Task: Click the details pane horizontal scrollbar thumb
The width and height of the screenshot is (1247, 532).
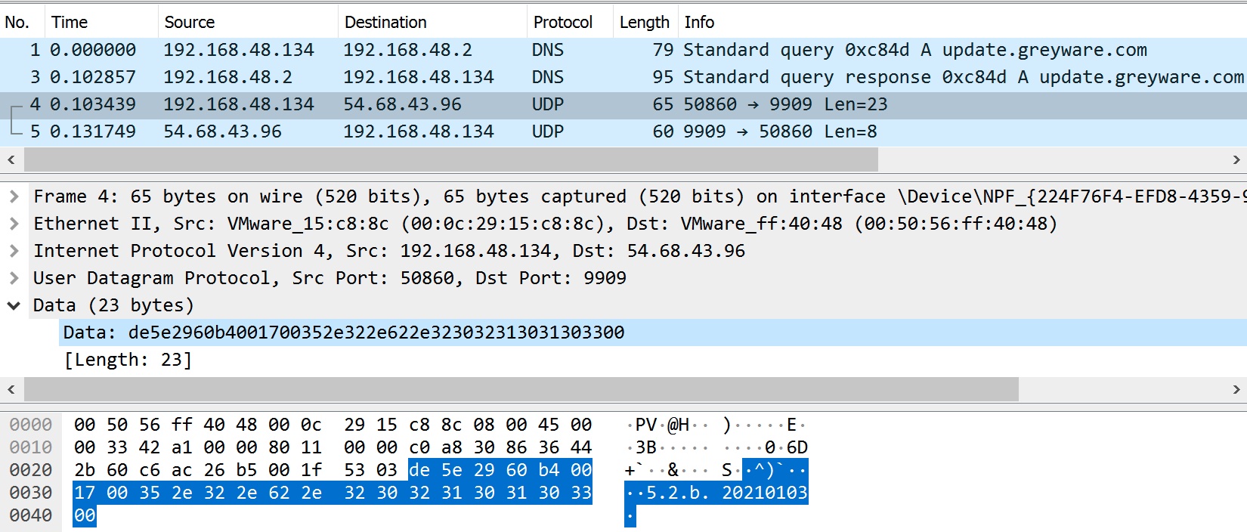Action: click(x=521, y=389)
